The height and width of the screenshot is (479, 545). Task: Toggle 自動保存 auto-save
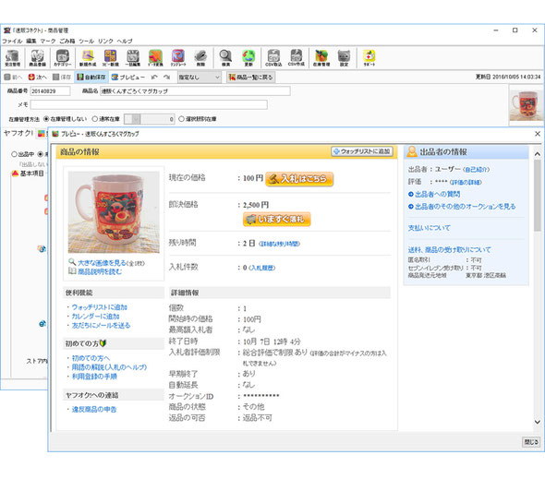tap(91, 78)
